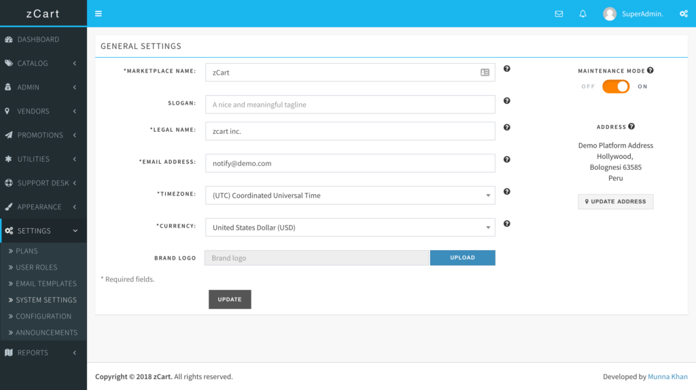The image size is (696, 390).
Task: Click the gears icon in top-right corner
Action: pyautogui.click(x=684, y=14)
